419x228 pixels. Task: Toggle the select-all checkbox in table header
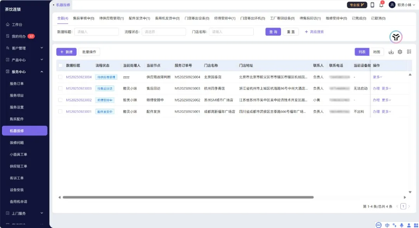tap(60, 65)
